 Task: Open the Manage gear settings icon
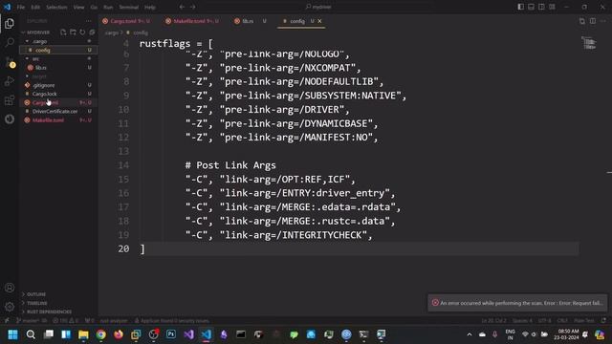click(10, 307)
